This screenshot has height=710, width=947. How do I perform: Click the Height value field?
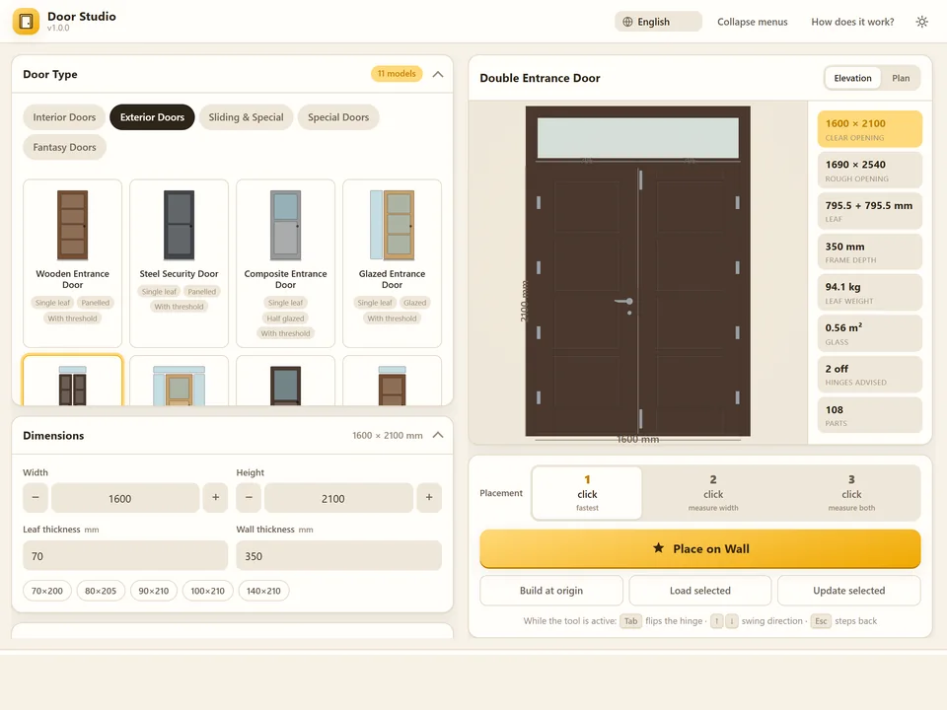pyautogui.click(x=338, y=498)
